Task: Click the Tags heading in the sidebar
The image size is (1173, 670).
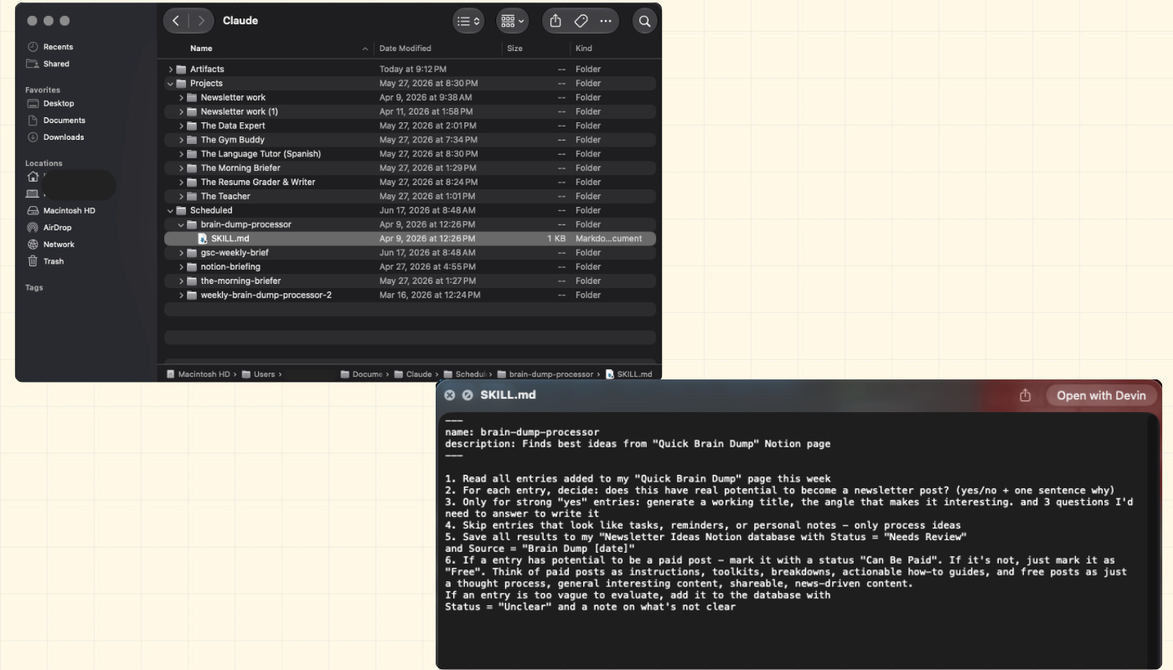Action: tap(34, 287)
